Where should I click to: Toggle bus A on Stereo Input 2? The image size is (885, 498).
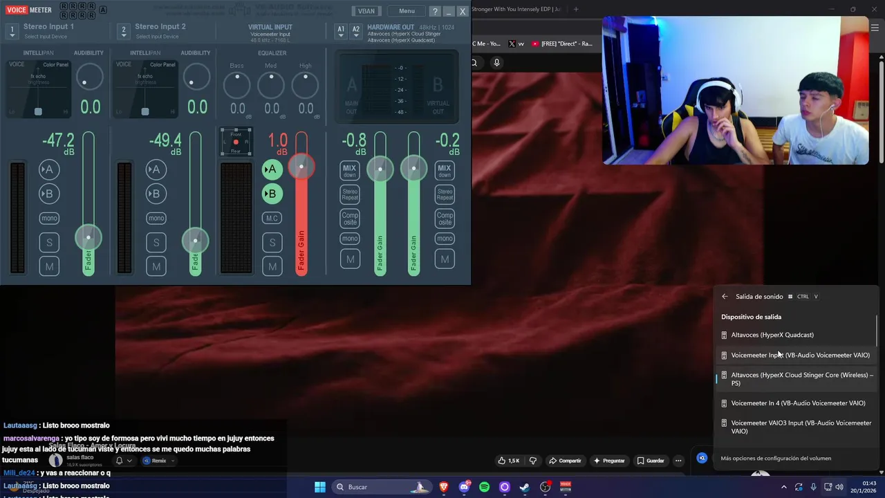point(156,169)
